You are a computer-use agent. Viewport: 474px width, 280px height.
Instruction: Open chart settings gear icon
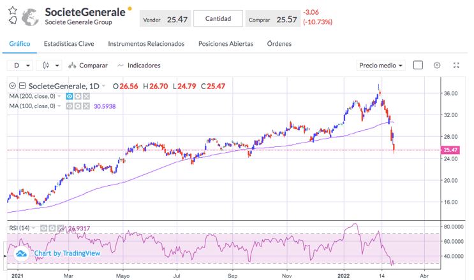[x=437, y=65]
